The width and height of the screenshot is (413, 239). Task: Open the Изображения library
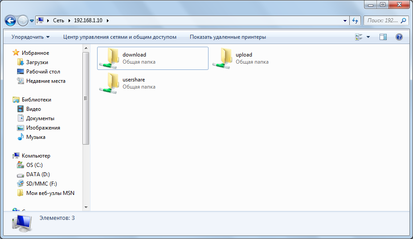click(43, 128)
